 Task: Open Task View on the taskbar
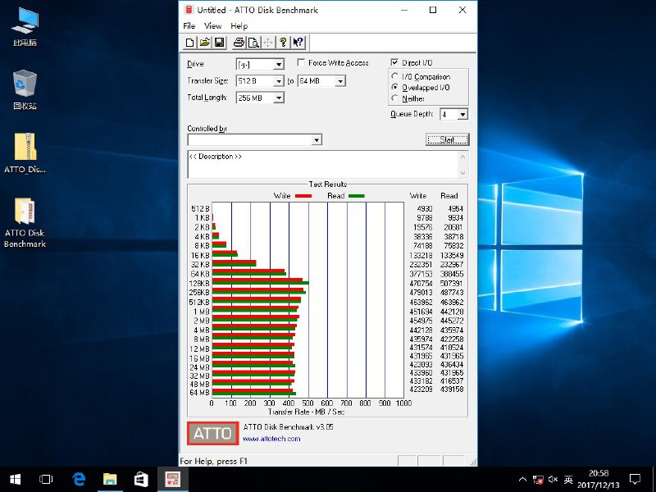click(x=46, y=480)
